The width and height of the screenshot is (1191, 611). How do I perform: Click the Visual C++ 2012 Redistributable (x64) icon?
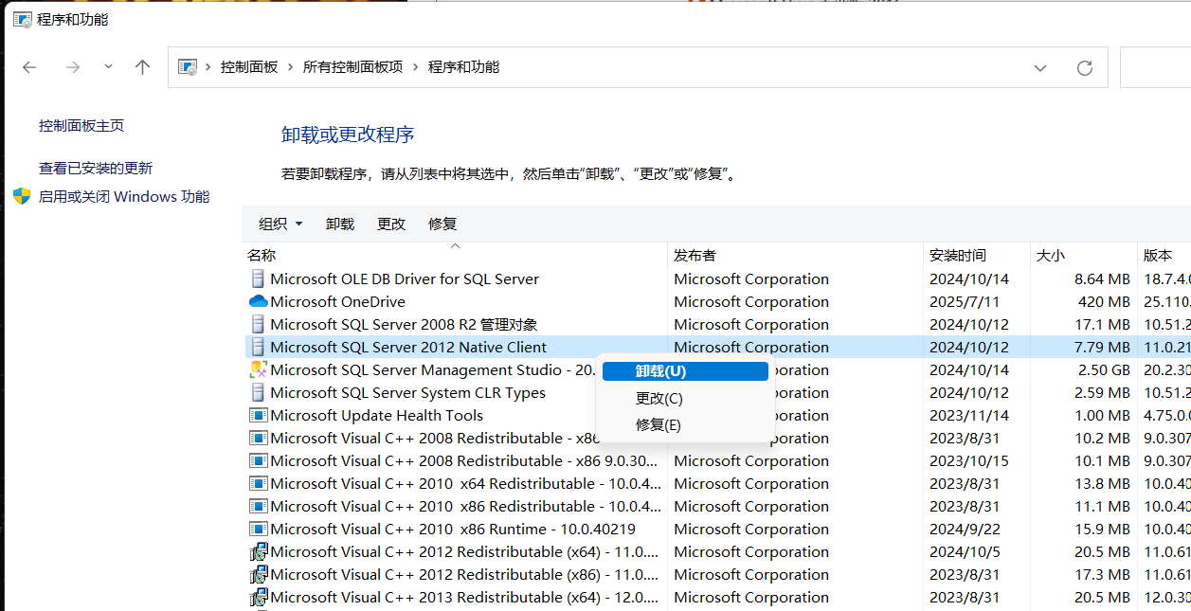pyautogui.click(x=258, y=551)
